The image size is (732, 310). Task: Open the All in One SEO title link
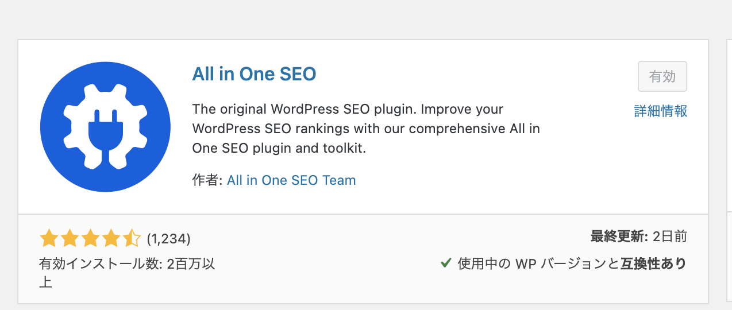point(254,74)
